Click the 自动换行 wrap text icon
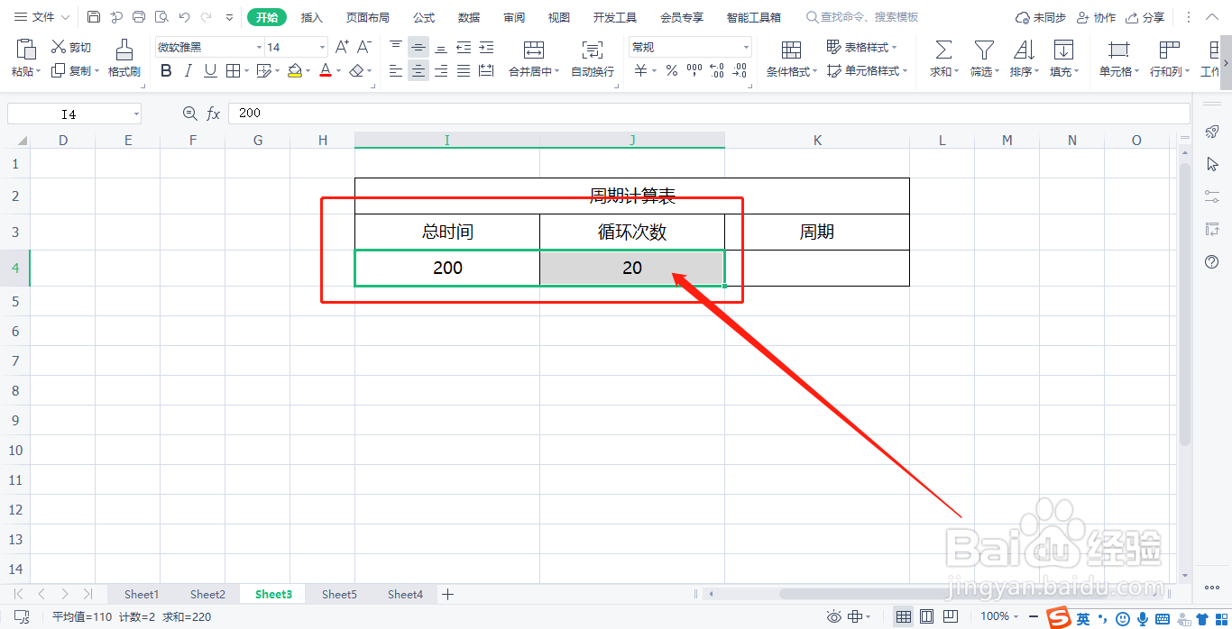1232x629 pixels. tap(592, 57)
